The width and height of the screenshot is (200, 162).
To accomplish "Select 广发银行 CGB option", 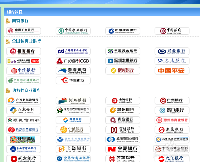I will 73,61.
